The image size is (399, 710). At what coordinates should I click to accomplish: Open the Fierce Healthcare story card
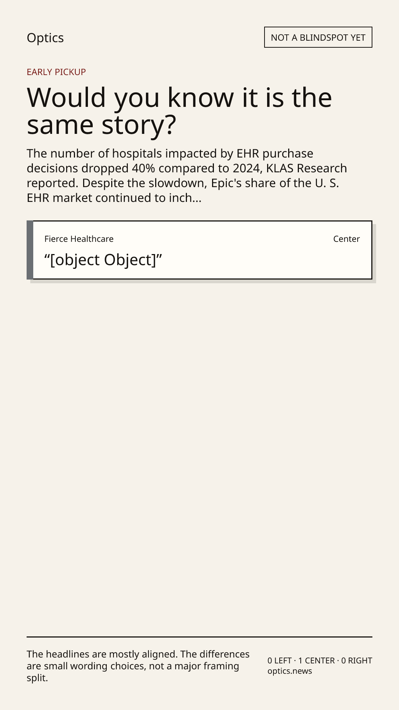pos(199,250)
